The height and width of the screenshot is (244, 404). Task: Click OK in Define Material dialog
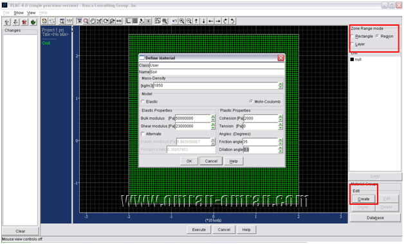point(189,161)
